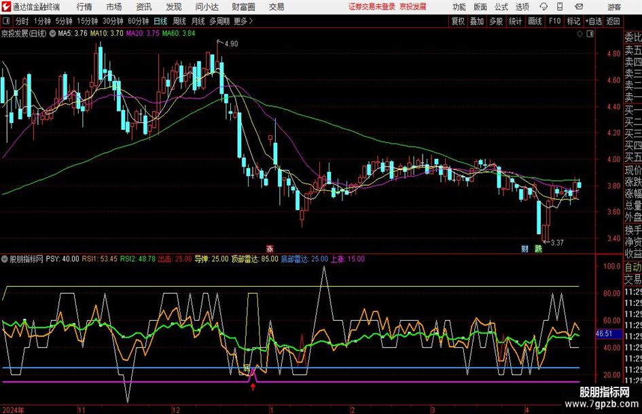
Task: Switch to 15分钟 period tab
Action: (88, 21)
